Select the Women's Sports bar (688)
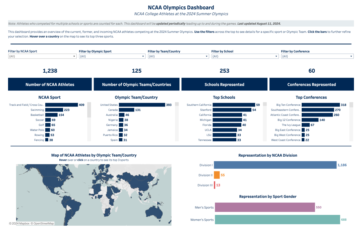The width and height of the screenshot is (362, 230). point(278,220)
